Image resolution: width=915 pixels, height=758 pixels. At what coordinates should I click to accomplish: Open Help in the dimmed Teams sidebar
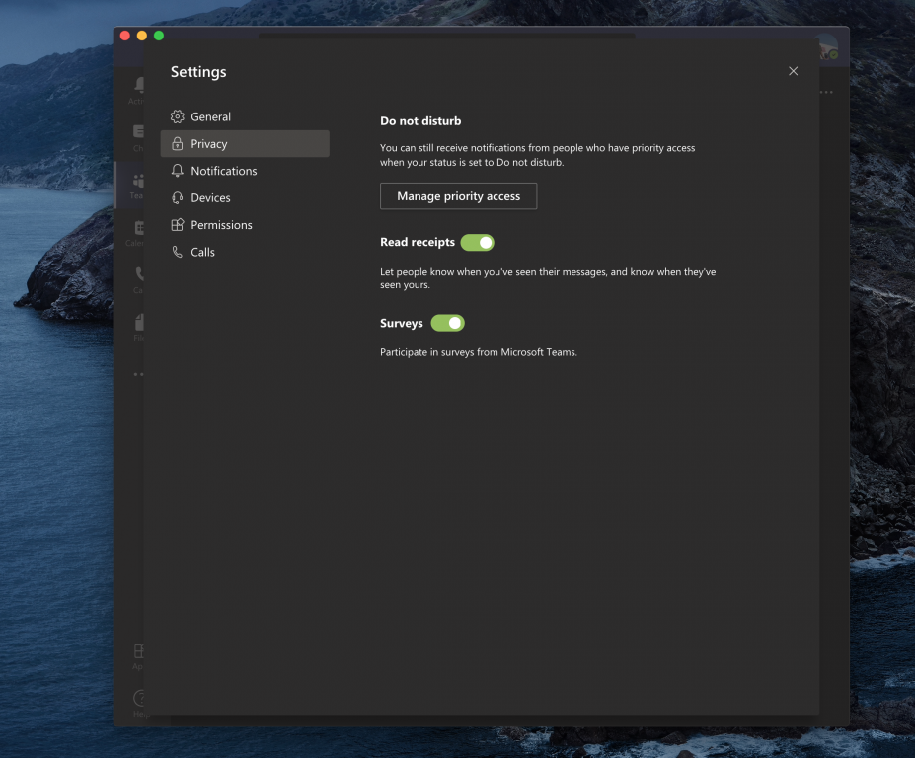pyautogui.click(x=139, y=704)
